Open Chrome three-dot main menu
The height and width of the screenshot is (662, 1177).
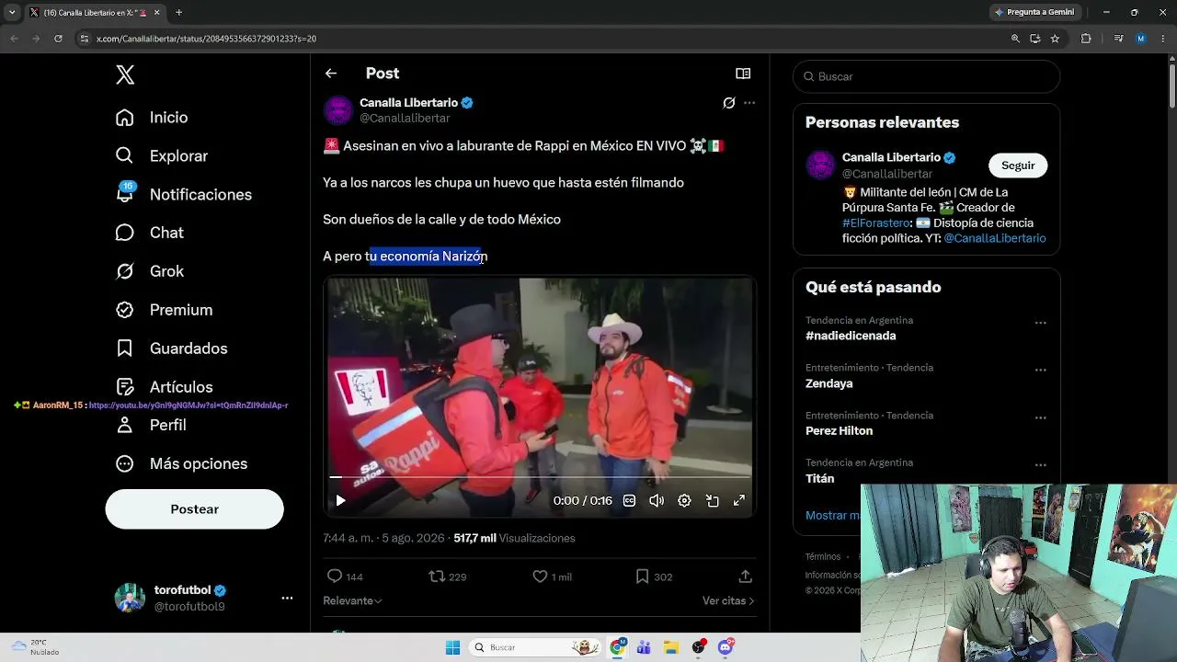[x=1162, y=39]
